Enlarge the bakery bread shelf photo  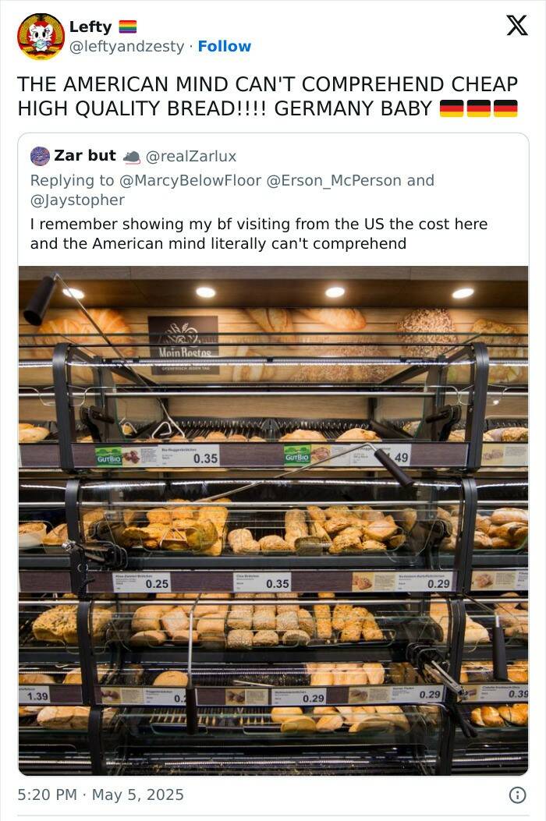(x=273, y=520)
